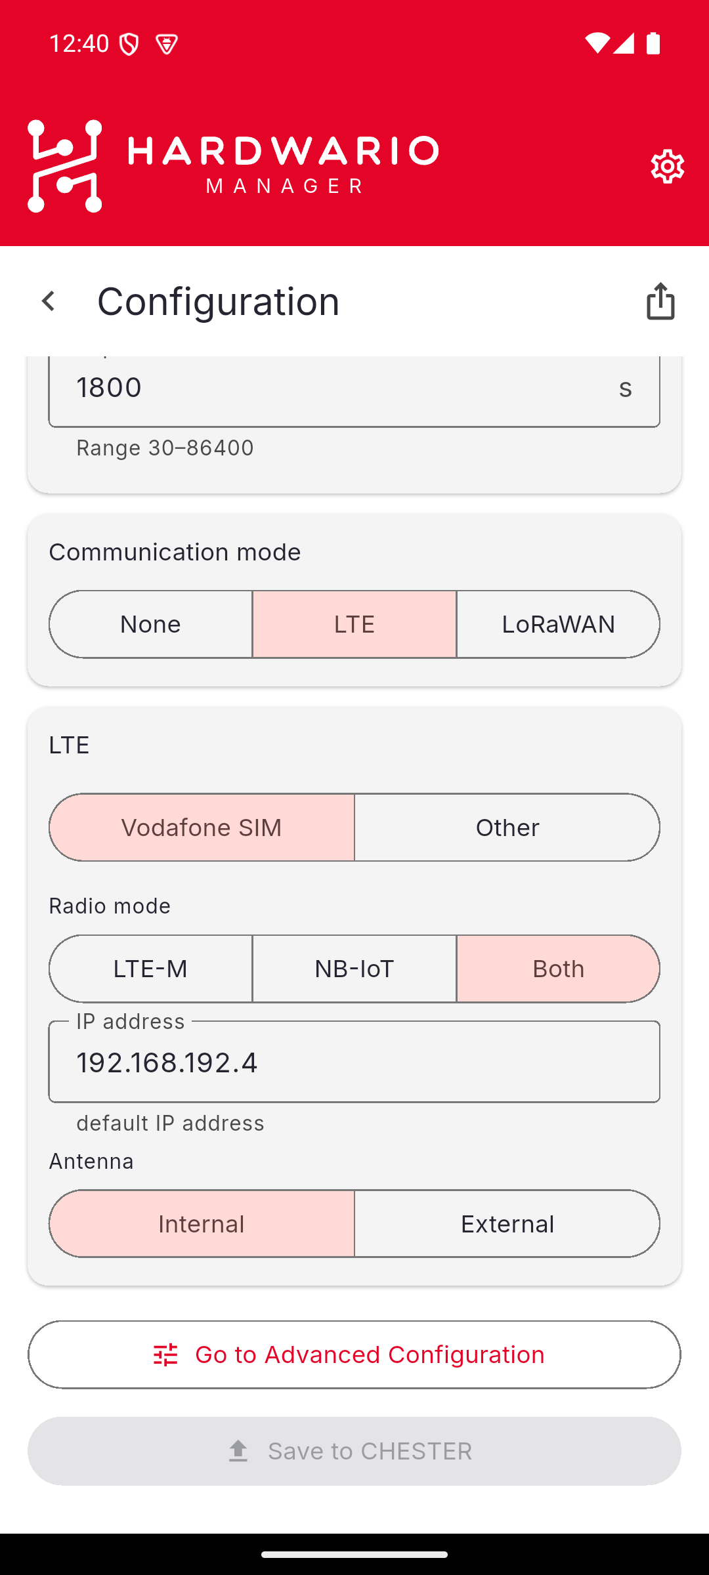Select LTE communication mode
Screen dimensions: 709x1575
coord(354,624)
